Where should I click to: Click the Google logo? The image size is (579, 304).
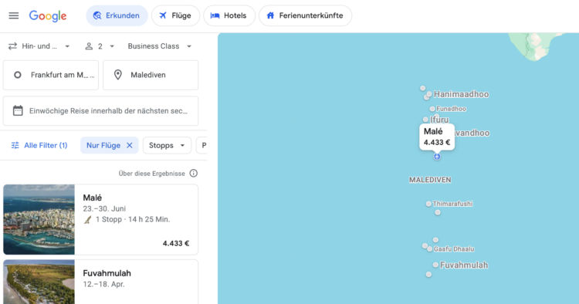pos(48,15)
